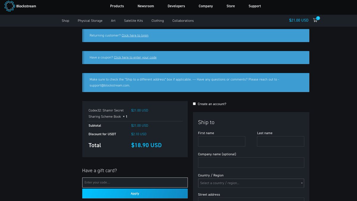Open the shopping cart icon
The width and height of the screenshot is (357, 201).
pos(315,20)
